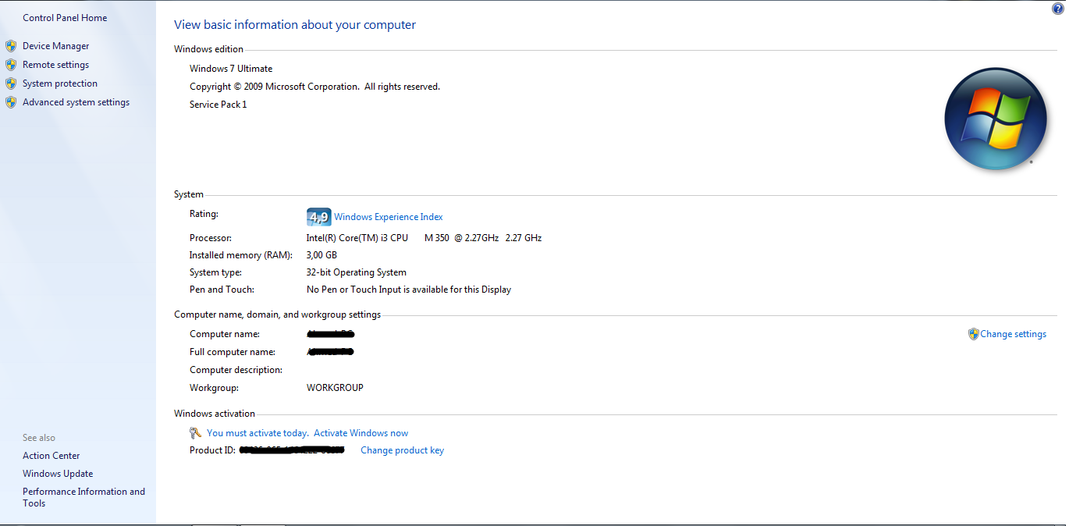Open Help with the blue question mark icon
Viewport: 1069px width, 526px height.
tap(1058, 9)
